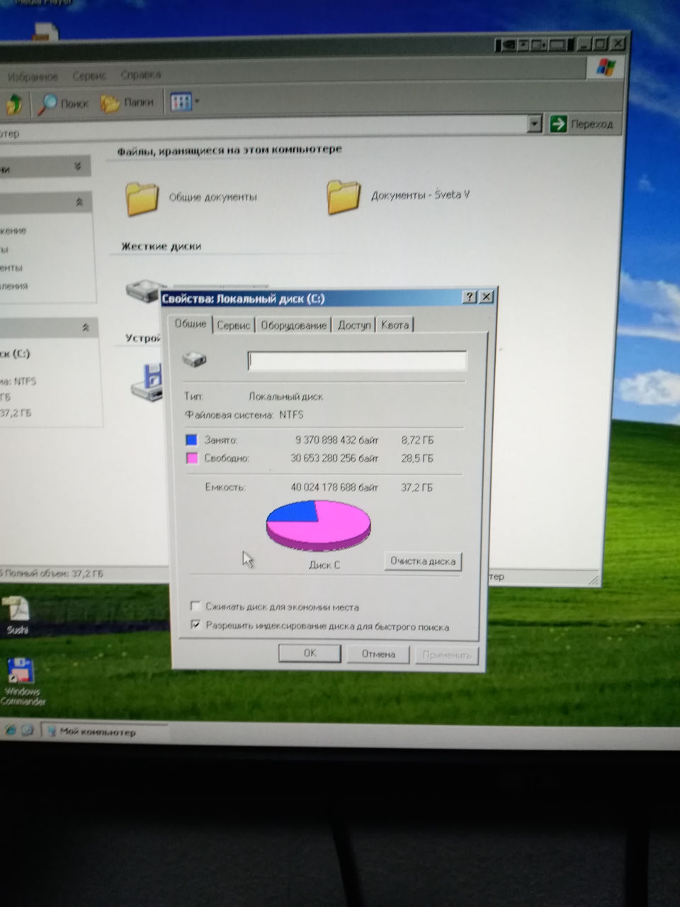Image resolution: width=680 pixels, height=907 pixels.
Task: Switch to the Сервис tab in properties
Action: click(234, 325)
